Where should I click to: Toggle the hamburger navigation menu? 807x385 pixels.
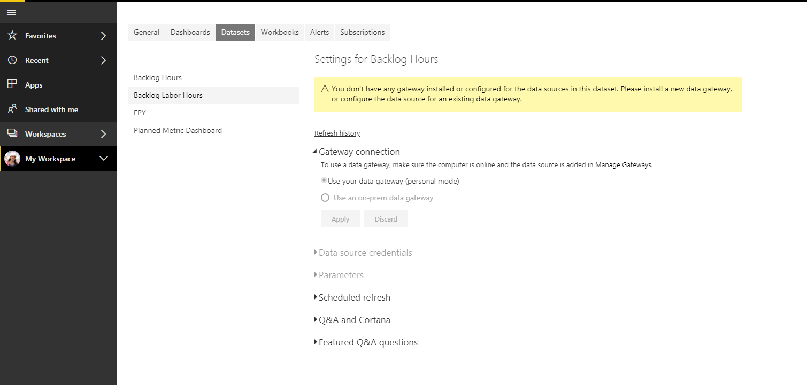click(x=11, y=13)
